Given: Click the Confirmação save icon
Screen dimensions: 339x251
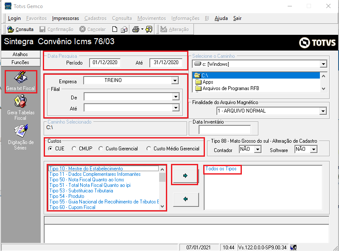Looking at the screenshot, I should [x=42, y=29].
